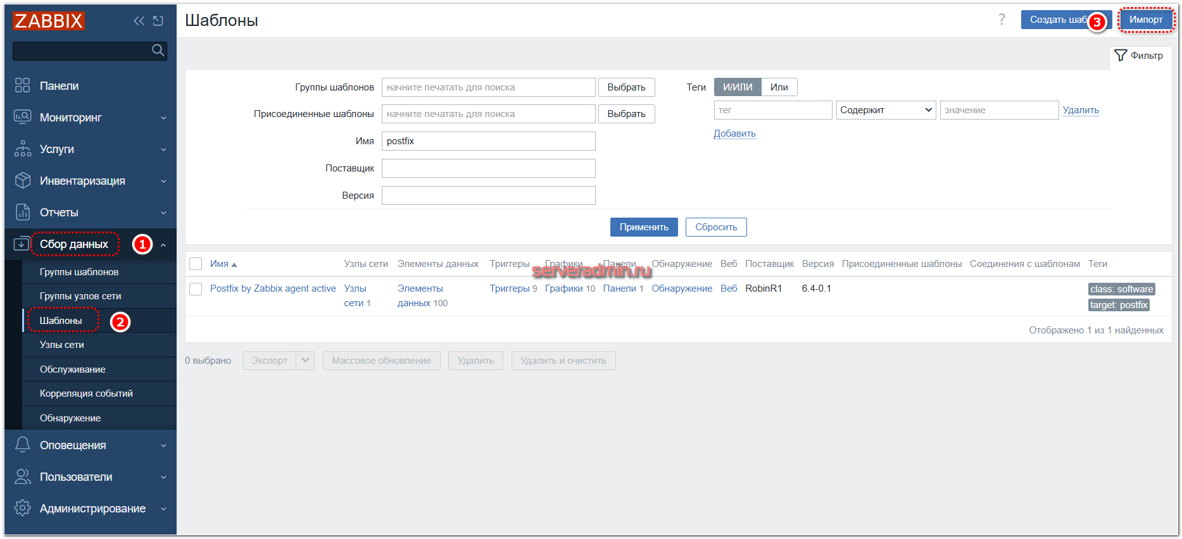Click the magnifier icon in sidebar search
The width and height of the screenshot is (1182, 539).
(x=158, y=51)
